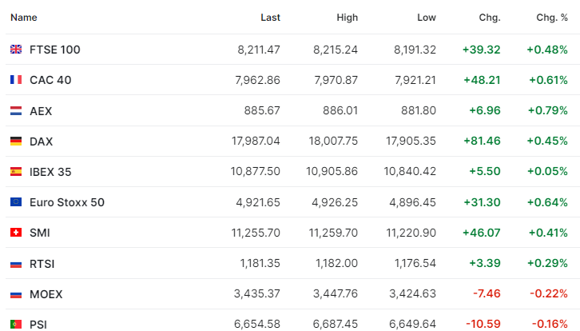This screenshot has width=580, height=331.
Task: Select FTSE 100 change +39.32
Action: 481,50
